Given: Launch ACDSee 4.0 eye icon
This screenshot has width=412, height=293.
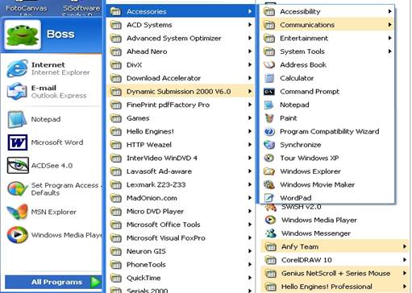Looking at the screenshot, I should coord(18,166).
